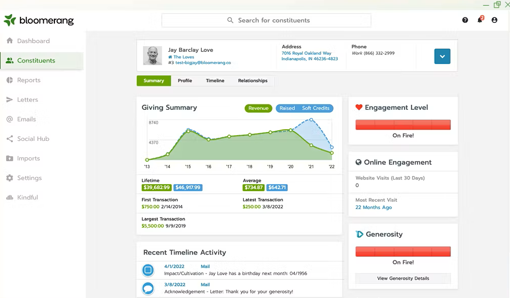510x298 pixels.
Task: Open the help question mark icon
Action: (465, 20)
